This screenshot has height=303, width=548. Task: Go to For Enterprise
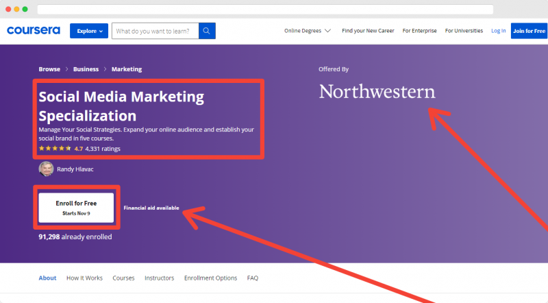point(419,31)
